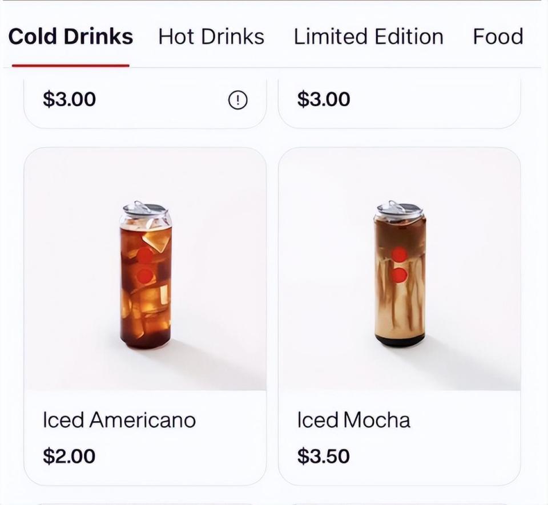Go to the Food tab
This screenshot has height=505, width=548.
(498, 37)
